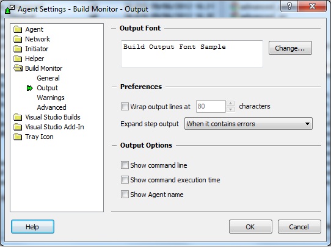Click the Change... font button
The height and width of the screenshot is (247, 331).
click(x=290, y=48)
